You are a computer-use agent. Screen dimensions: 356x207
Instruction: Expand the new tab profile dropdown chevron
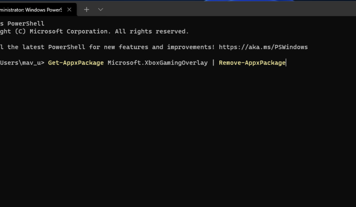(x=101, y=10)
